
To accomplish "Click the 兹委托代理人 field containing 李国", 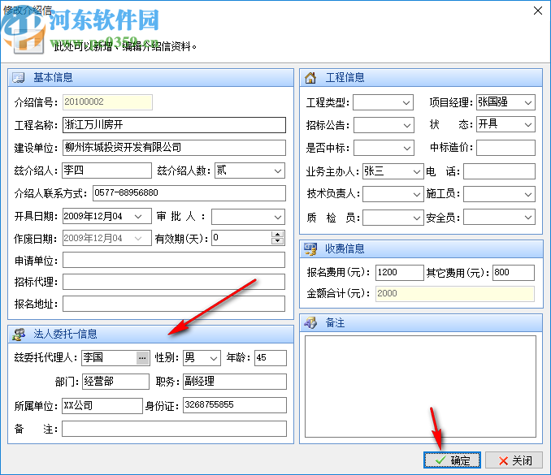I will point(109,358).
